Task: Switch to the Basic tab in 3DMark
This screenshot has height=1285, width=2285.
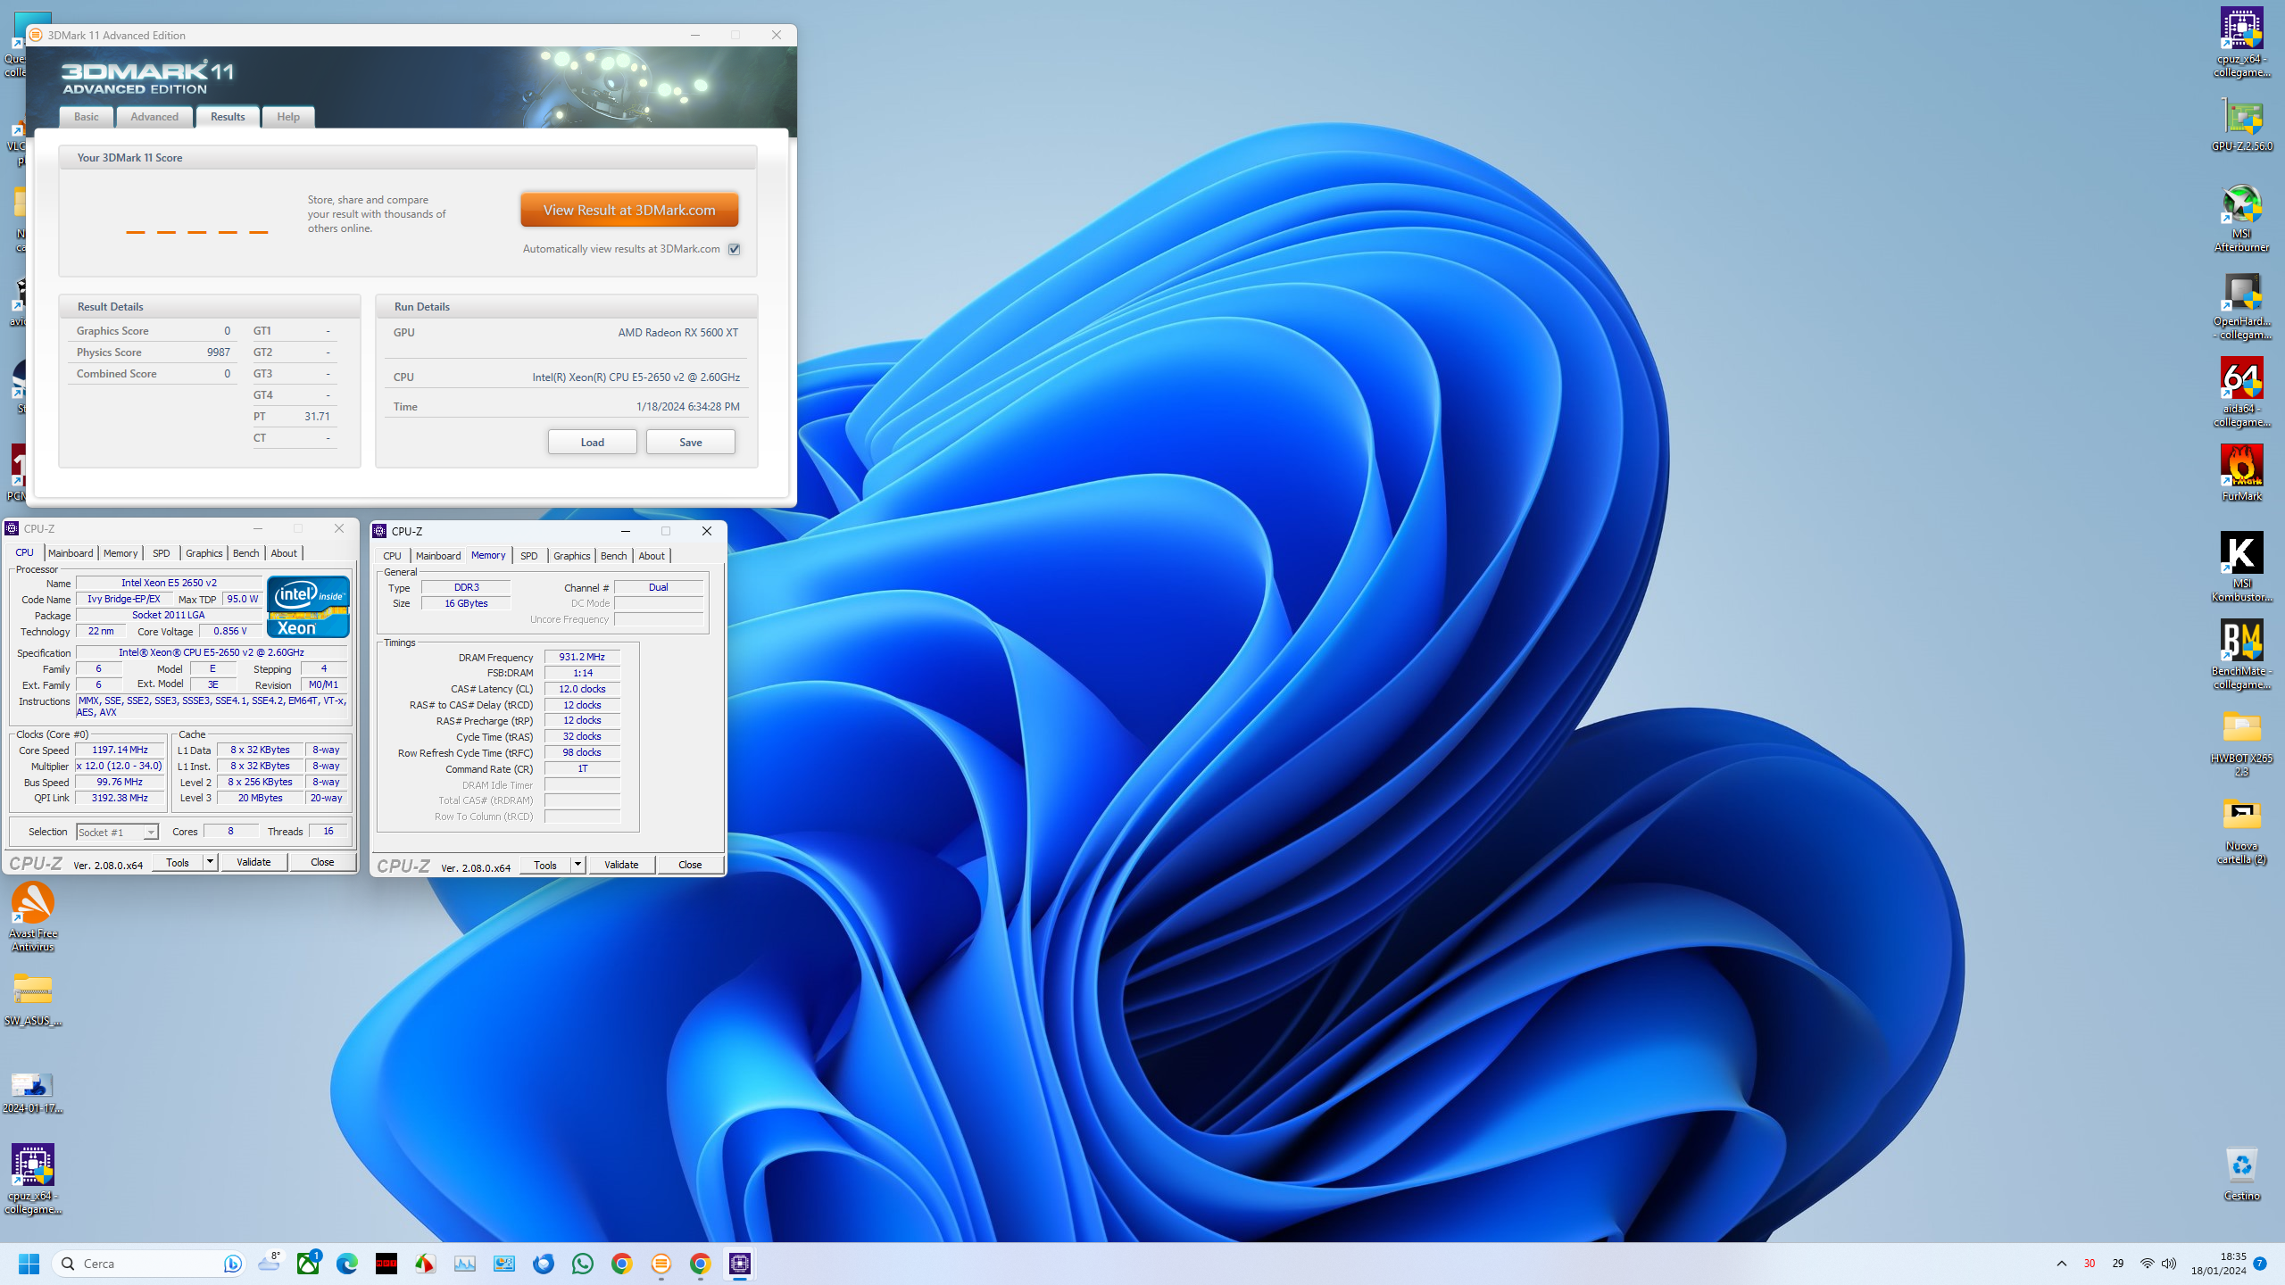Action: [x=87, y=117]
